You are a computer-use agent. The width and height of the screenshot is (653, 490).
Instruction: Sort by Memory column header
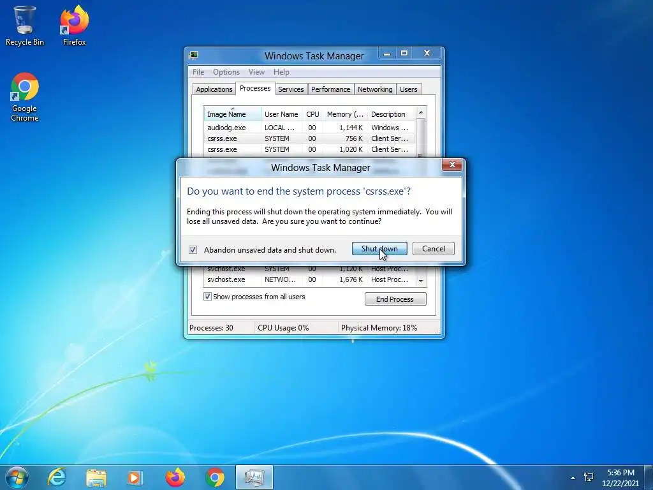345,114
